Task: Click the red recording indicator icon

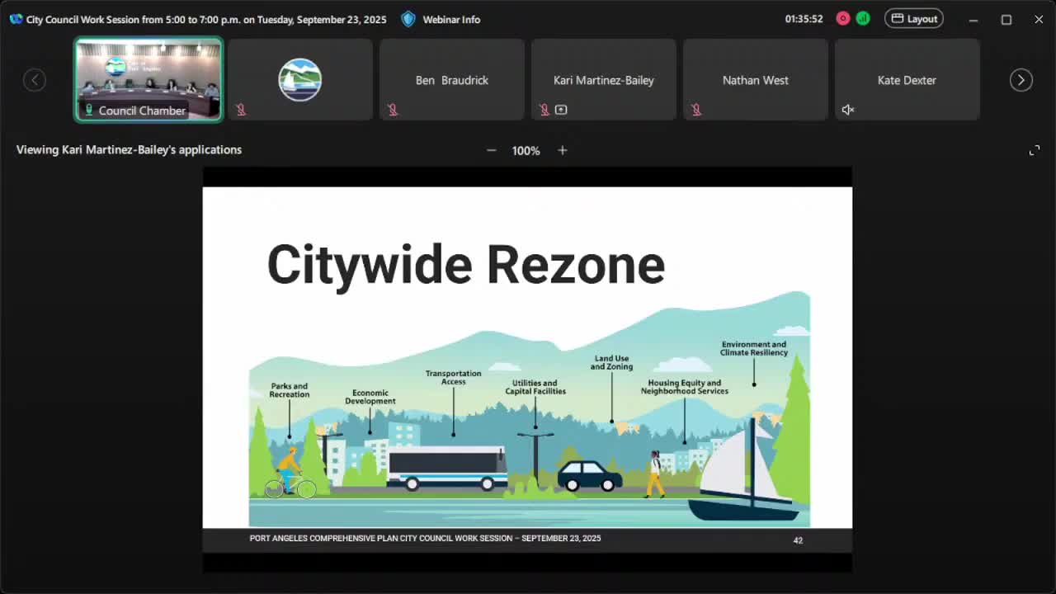Action: click(x=842, y=19)
